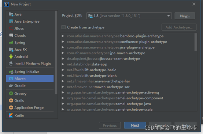The width and height of the screenshot is (203, 134).
Task: Select Kotlin project type label
Action: [x=19, y=115]
